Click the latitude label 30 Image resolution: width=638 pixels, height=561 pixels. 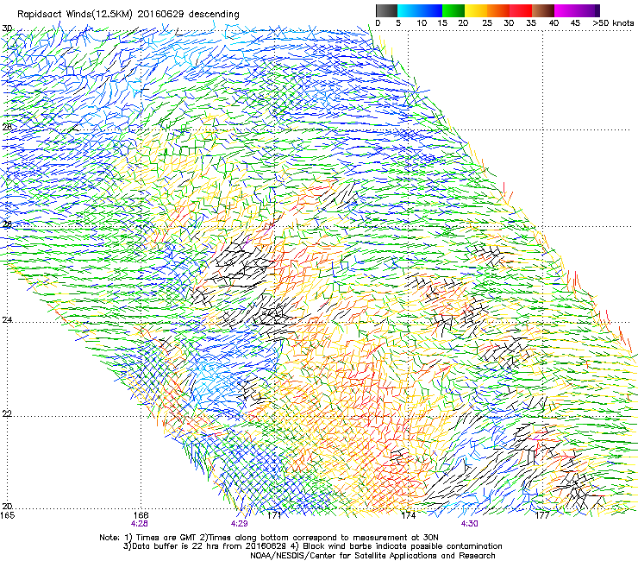(7, 28)
